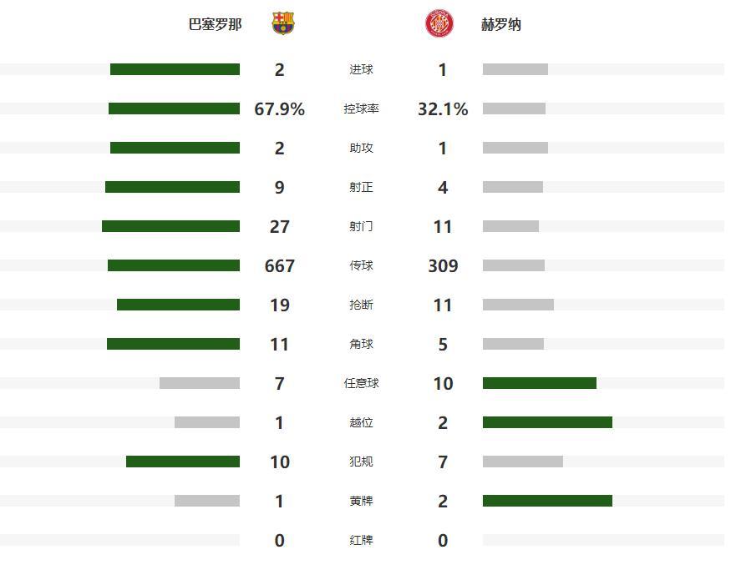This screenshot has height=565, width=731.
Task: Click the 进球 stat label
Action: pyautogui.click(x=361, y=70)
